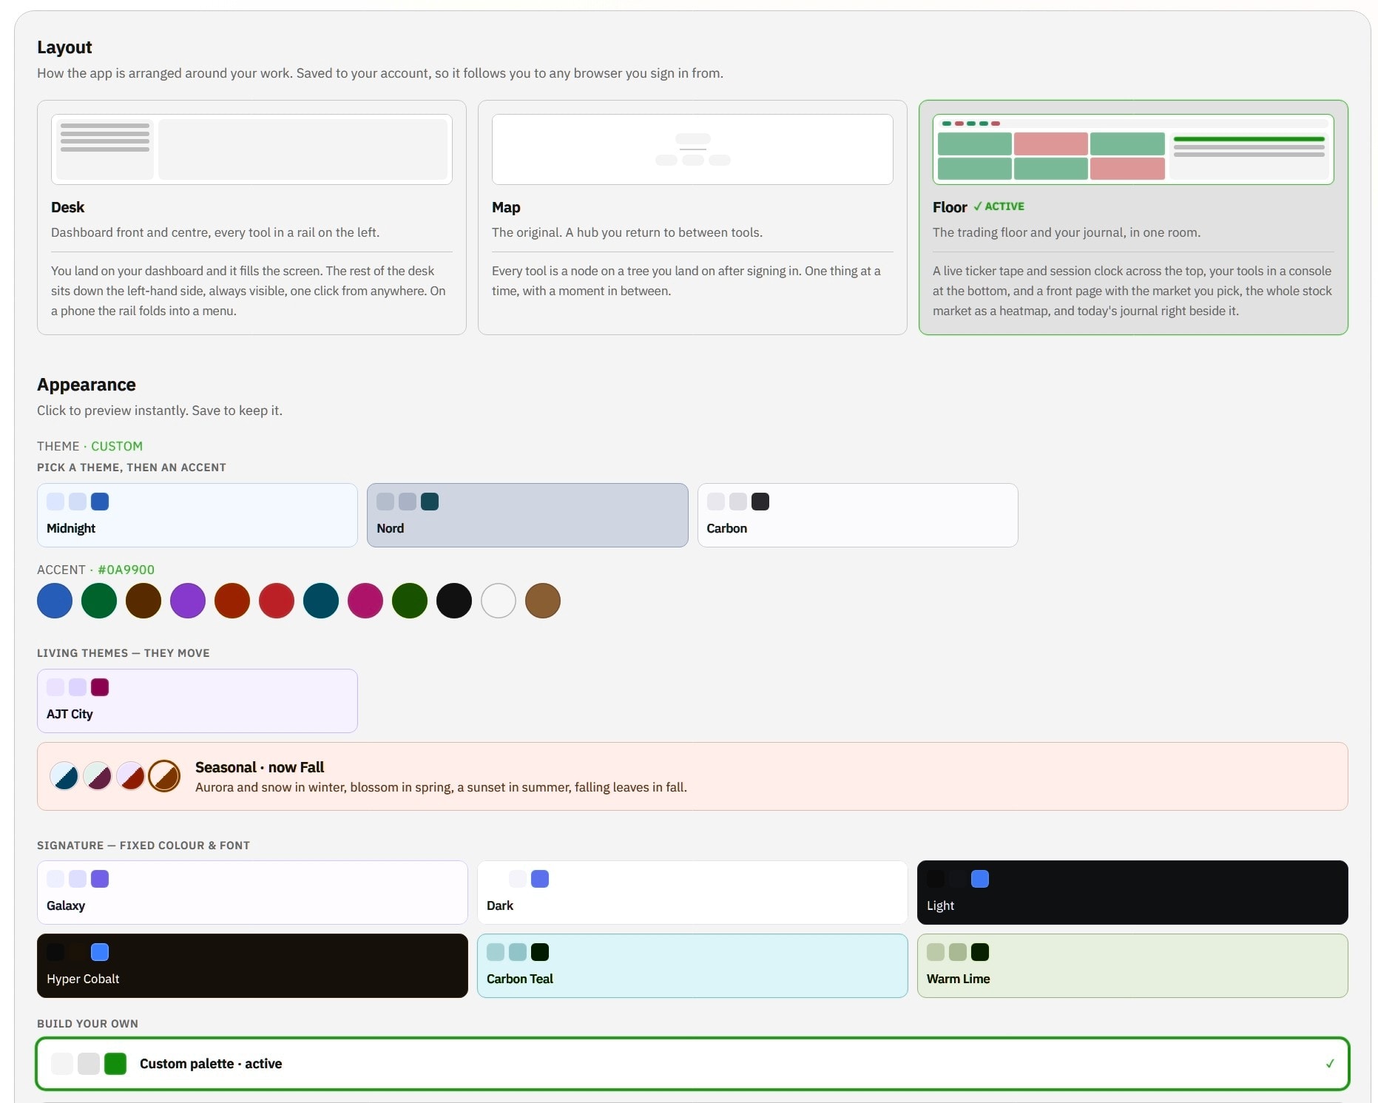The height and width of the screenshot is (1103, 1378).
Task: Click the Desk layout preview thumbnail
Action: (x=251, y=149)
